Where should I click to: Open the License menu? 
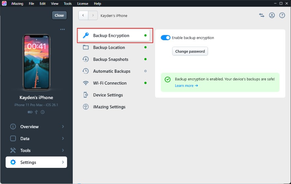click(x=83, y=4)
